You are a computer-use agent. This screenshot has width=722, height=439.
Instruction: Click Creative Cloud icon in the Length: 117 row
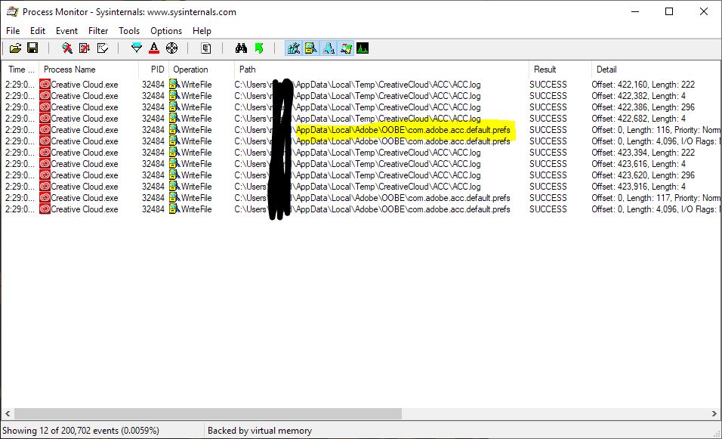click(x=45, y=198)
